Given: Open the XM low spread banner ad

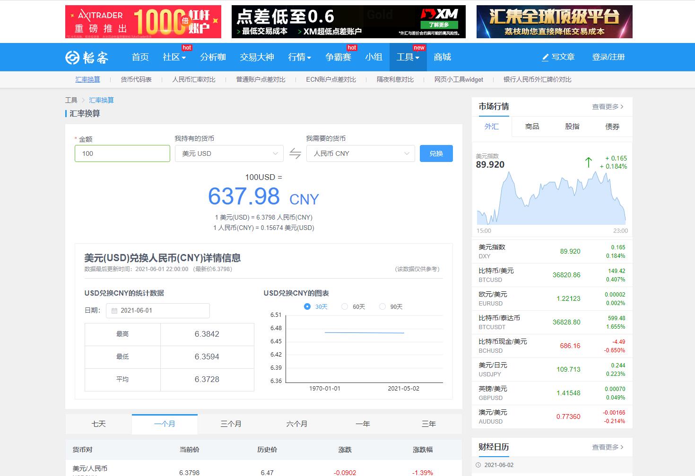Looking at the screenshot, I should (348, 22).
